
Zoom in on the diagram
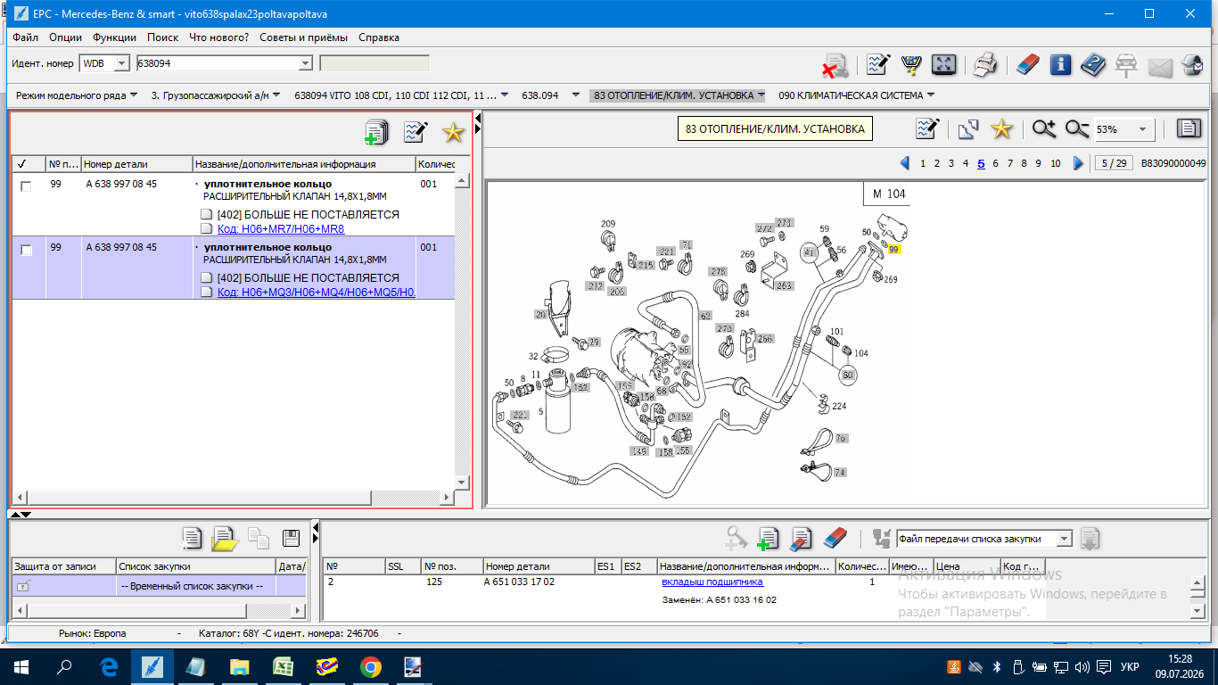pos(1044,128)
